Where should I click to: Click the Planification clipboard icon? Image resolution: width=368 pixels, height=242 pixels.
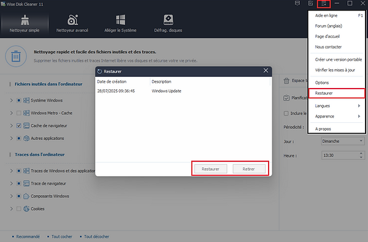(x=286, y=98)
